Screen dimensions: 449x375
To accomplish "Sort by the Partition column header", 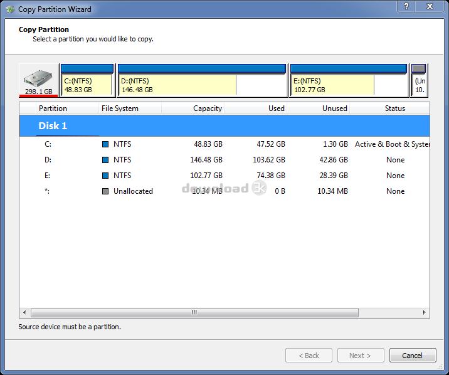I will [68, 108].
